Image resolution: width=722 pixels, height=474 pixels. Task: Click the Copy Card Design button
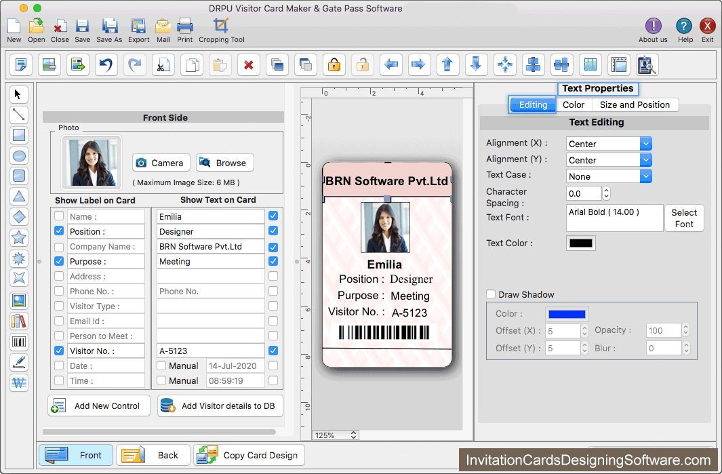click(x=249, y=455)
